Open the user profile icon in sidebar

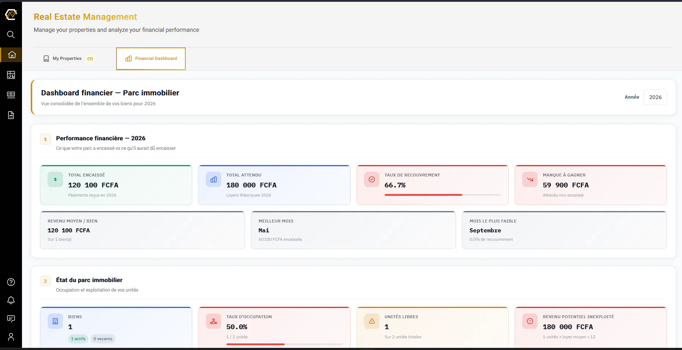click(x=11, y=337)
